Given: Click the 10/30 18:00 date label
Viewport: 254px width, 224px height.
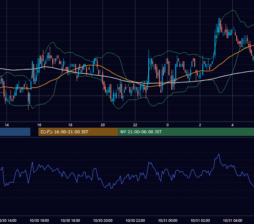Looking at the screenshot, I should (x=70, y=220).
